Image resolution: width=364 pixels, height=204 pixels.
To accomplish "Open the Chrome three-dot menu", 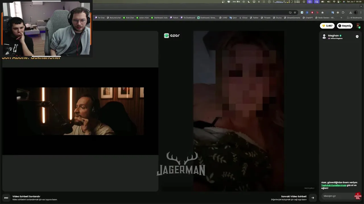I will click(361, 12).
